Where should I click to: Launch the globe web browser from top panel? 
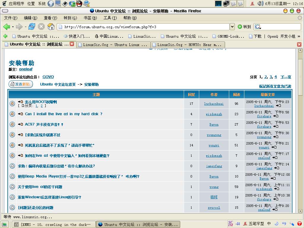coord(51,4)
